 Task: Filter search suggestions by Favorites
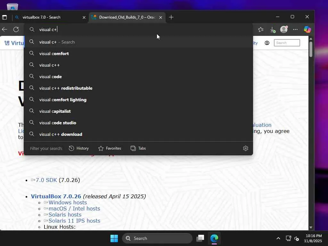110,148
